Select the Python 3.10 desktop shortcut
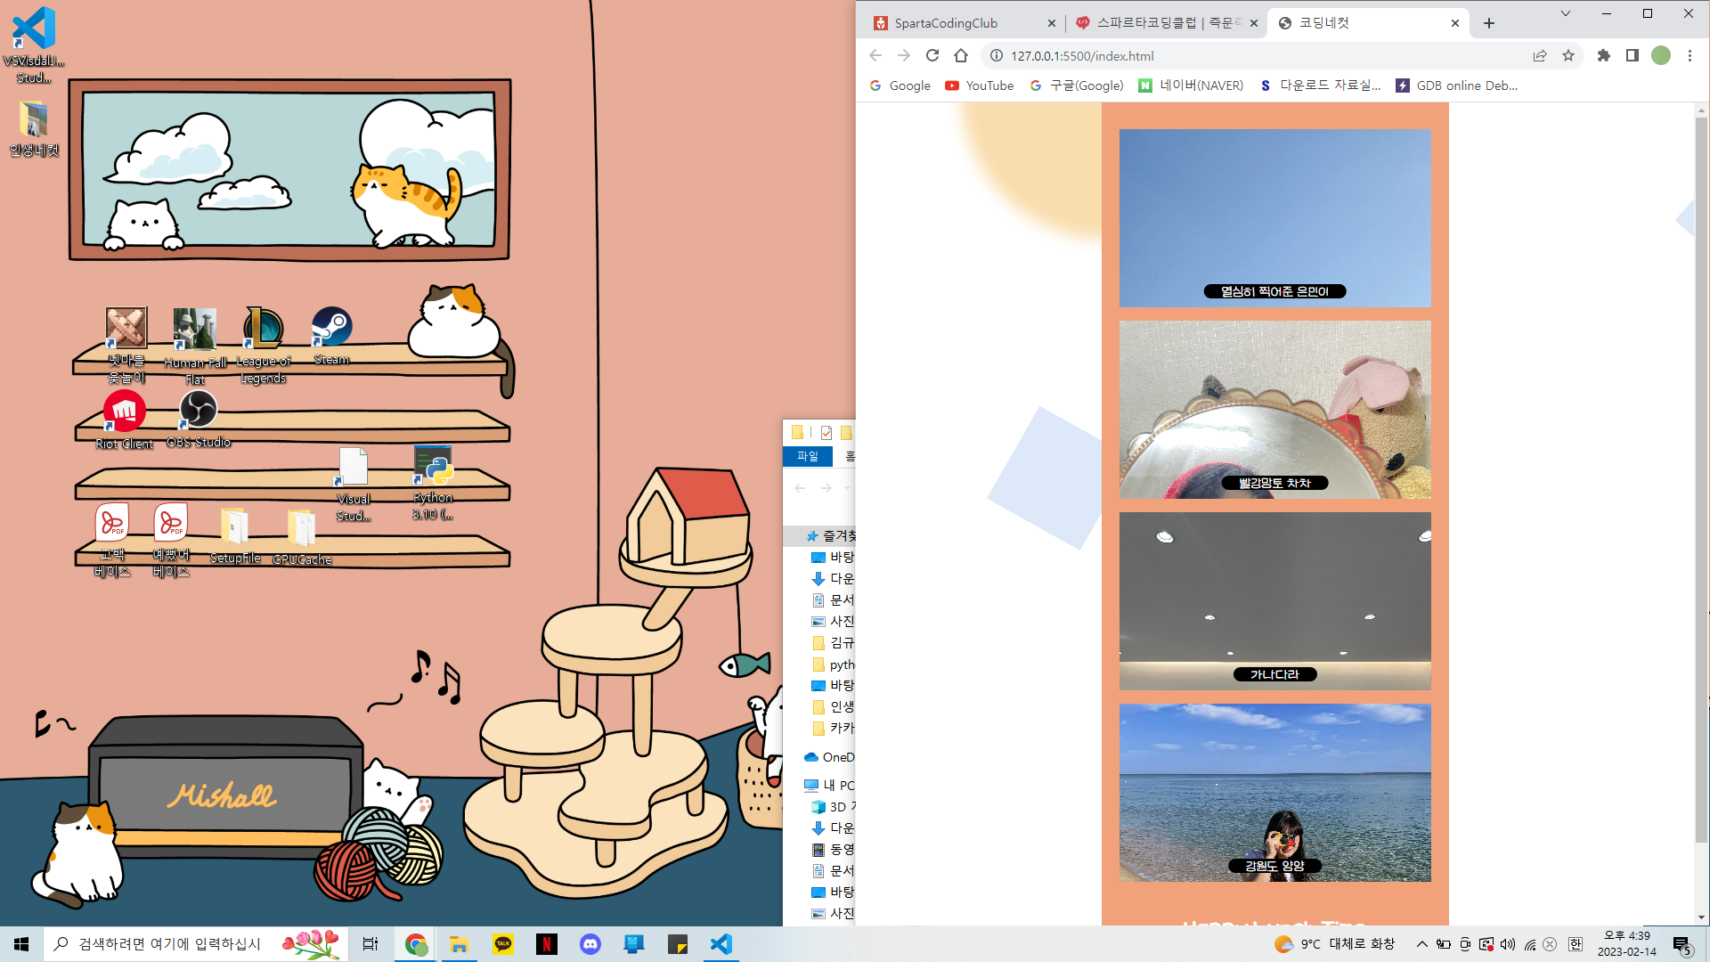This screenshot has width=1710, height=962. click(x=433, y=483)
